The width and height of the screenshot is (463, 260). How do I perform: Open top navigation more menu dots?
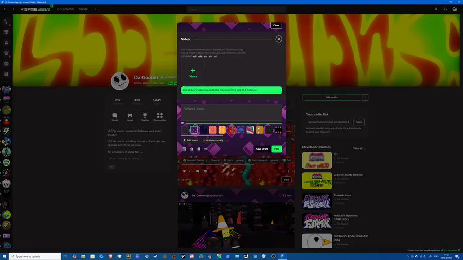(95, 9)
